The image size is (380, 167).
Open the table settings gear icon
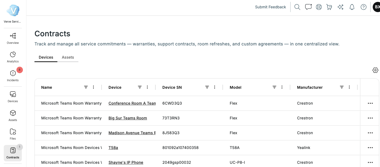[x=375, y=70]
